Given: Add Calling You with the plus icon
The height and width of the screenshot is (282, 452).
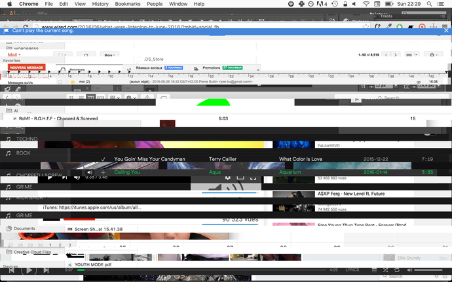Looking at the screenshot, I should pos(103,172).
